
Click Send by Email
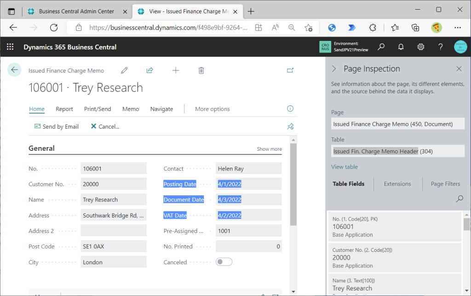coord(57,127)
